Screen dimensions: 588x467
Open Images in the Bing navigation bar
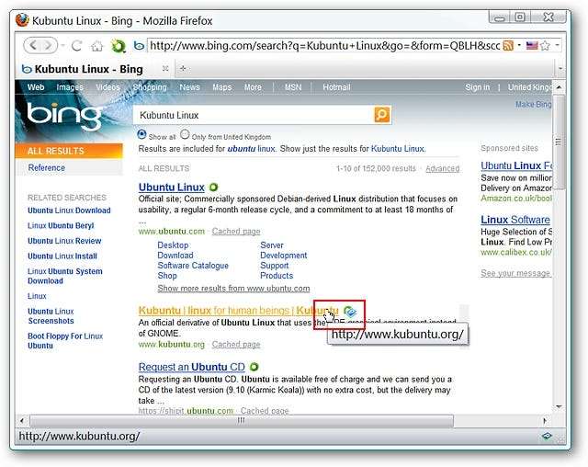(70, 87)
